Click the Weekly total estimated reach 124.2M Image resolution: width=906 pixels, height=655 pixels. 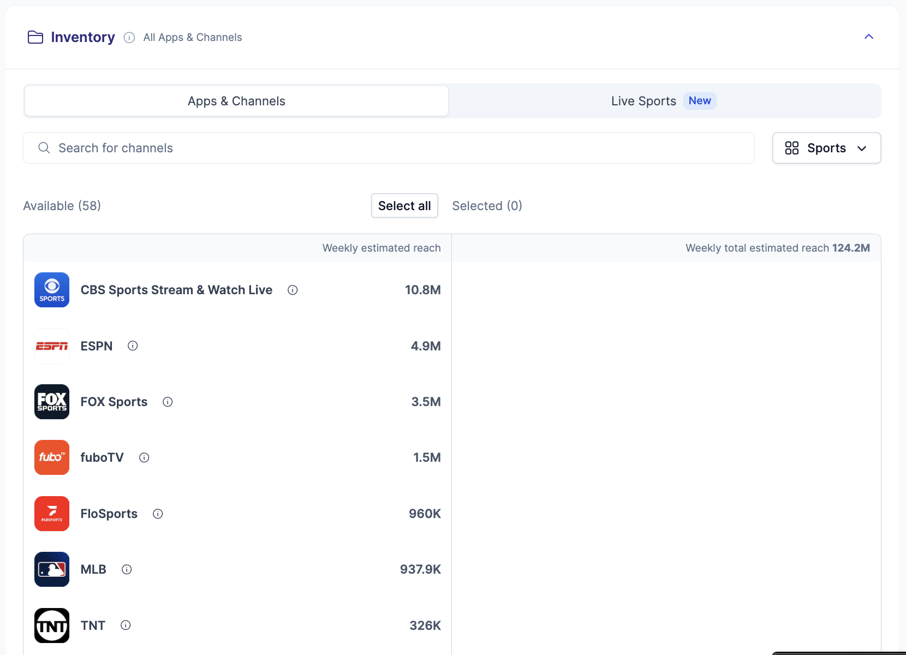coord(778,248)
